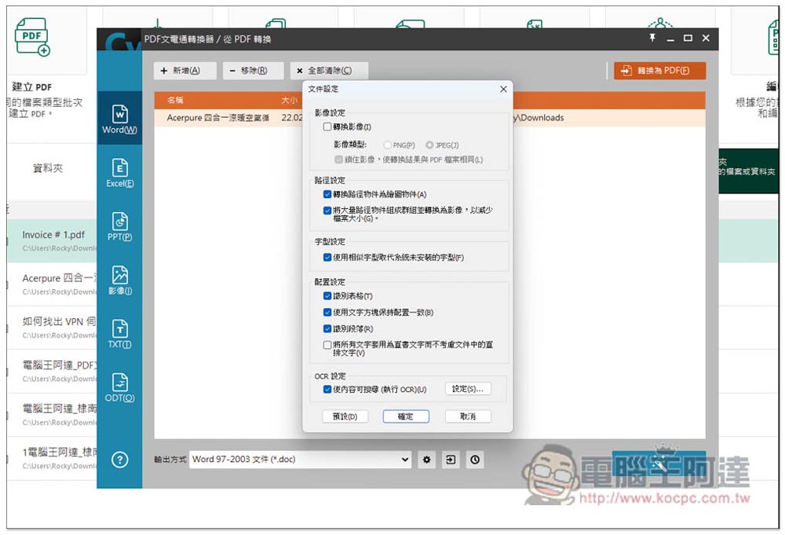This screenshot has width=785, height=535.
Task: Click 資料夾 tab in background window
Action: coord(48,168)
